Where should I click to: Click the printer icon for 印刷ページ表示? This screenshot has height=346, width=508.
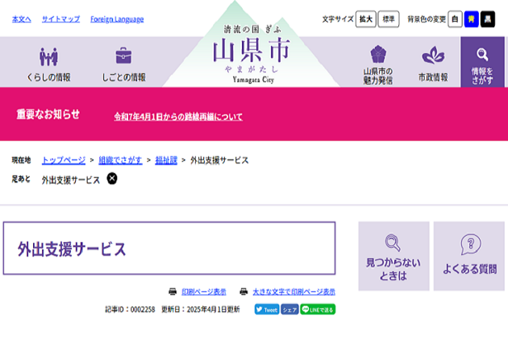(173, 291)
